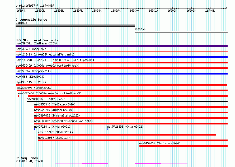Viewport: 235px width, 167px height.
Task: Click the PLEKHA7|NM_175058 gene label
Action: pyautogui.click(x=29, y=161)
